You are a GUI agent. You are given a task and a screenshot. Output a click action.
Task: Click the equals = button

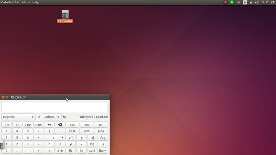tap(49, 150)
